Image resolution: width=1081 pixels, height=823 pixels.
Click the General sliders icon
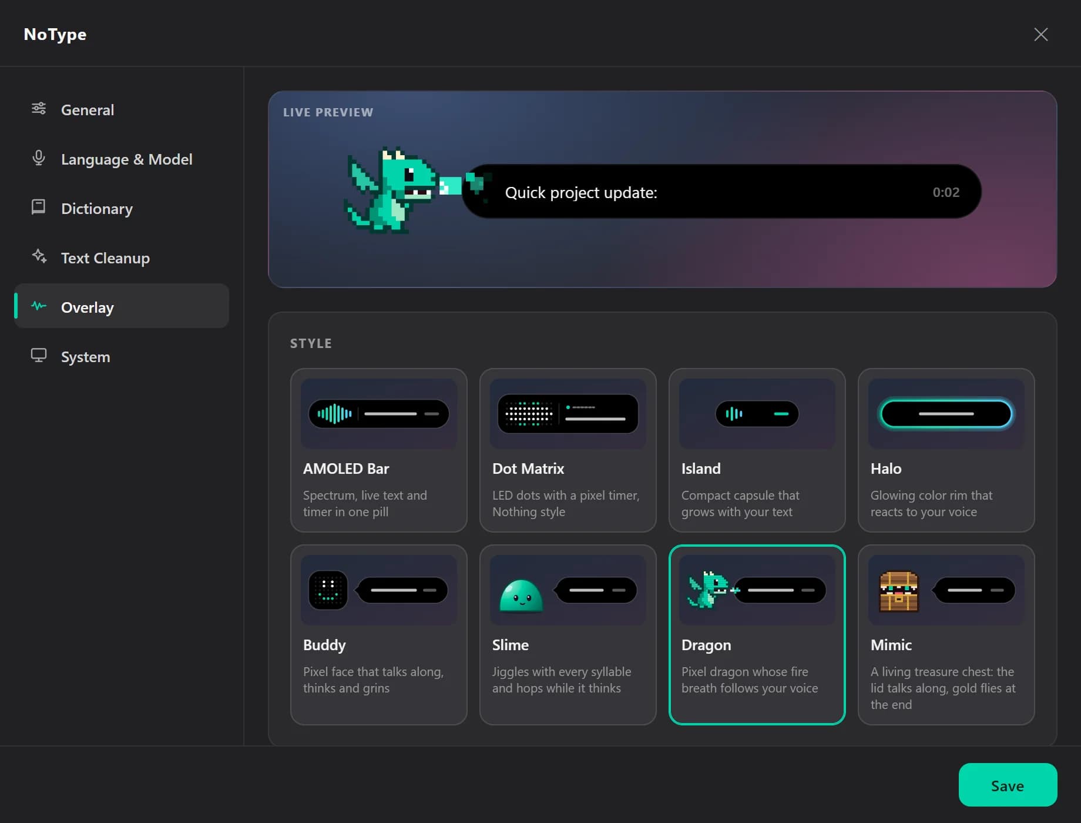coord(39,109)
